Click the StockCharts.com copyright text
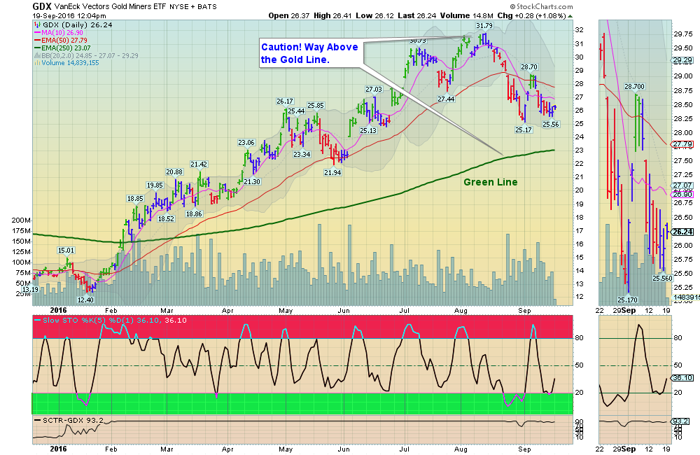This screenshot has height=455, width=700. (x=542, y=7)
